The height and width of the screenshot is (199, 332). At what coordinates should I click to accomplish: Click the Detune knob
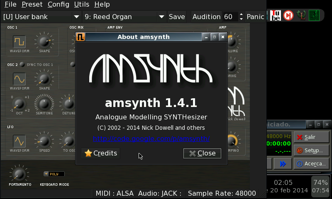[x=69, y=104]
